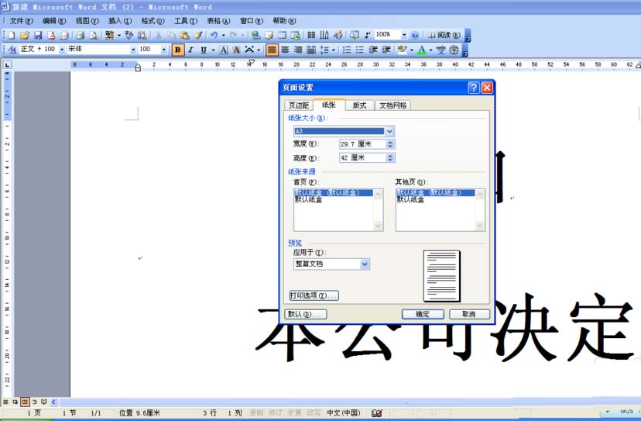
Task: Toggle Bold formatting button
Action: (178, 50)
